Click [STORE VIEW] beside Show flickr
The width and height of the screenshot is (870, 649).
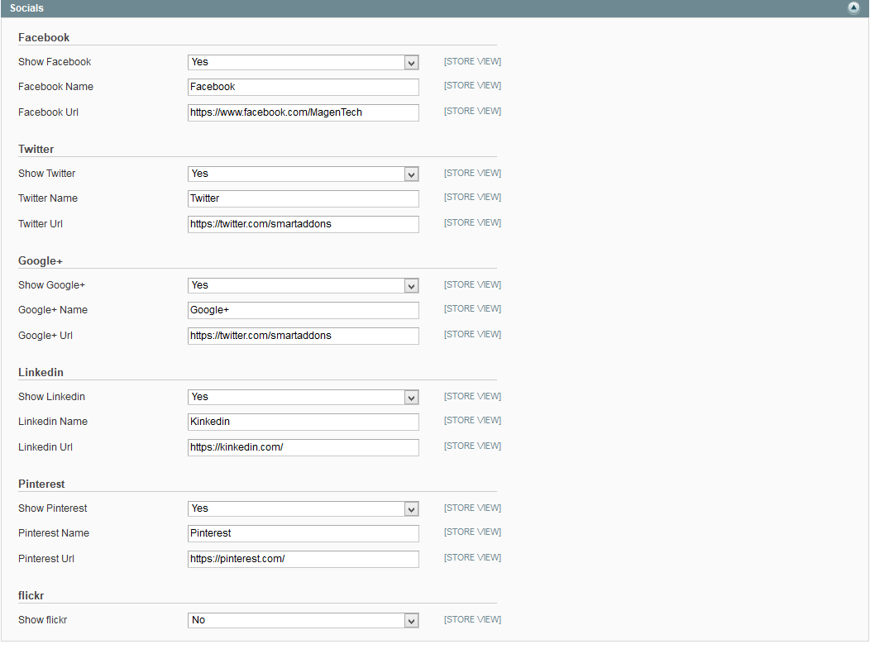tap(472, 618)
